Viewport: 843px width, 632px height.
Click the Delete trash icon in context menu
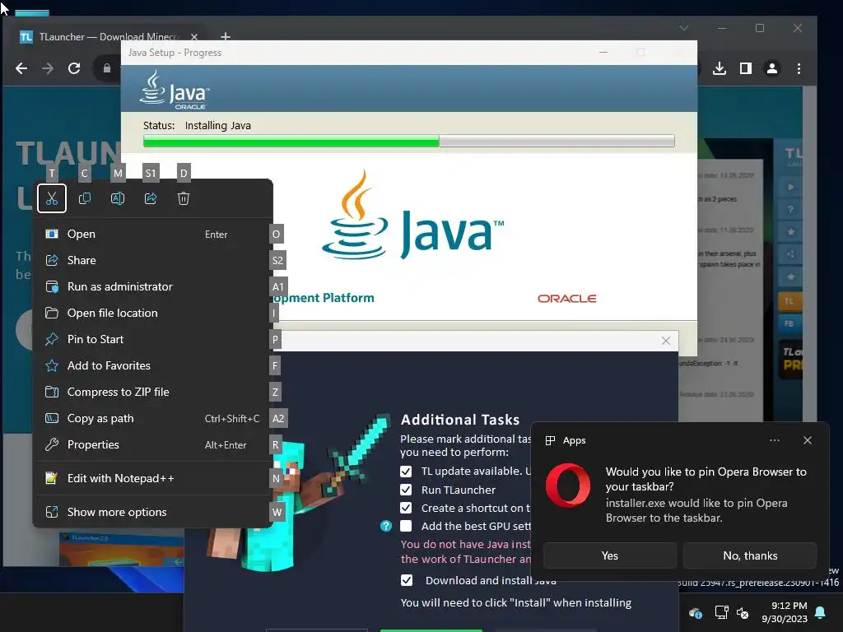click(184, 198)
